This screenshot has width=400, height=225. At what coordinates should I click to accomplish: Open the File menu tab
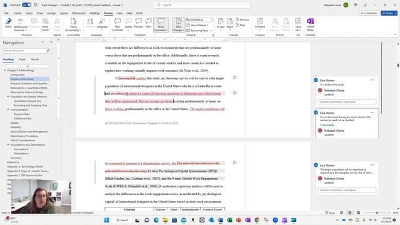pos(6,13)
